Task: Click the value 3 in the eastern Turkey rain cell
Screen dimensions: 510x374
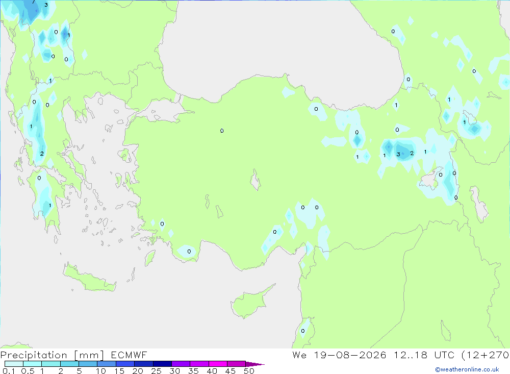Action: (x=398, y=154)
